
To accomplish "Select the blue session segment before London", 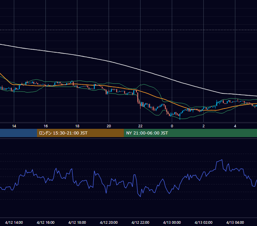I will tap(19, 133).
